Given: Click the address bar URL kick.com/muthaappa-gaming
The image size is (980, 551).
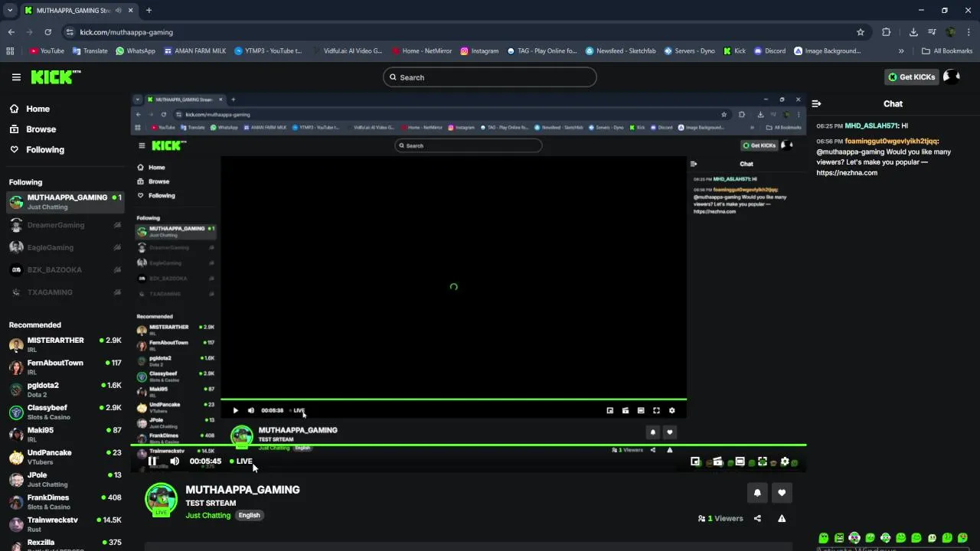Looking at the screenshot, I should click(x=126, y=32).
